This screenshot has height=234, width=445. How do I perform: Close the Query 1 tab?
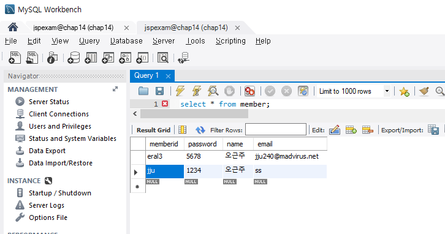[x=168, y=76]
